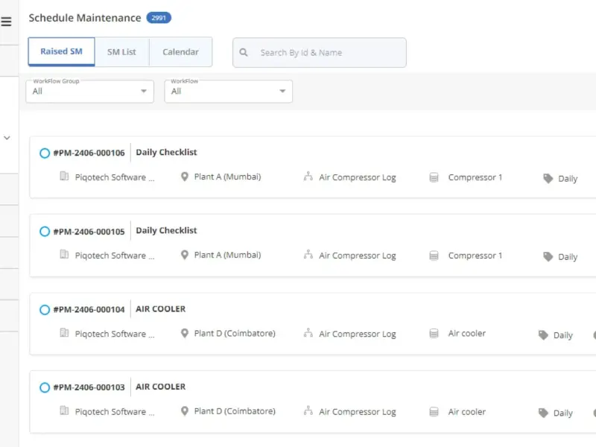Select radio circle for #PM-2406-000103
This screenshot has width=596, height=447.
click(x=45, y=387)
